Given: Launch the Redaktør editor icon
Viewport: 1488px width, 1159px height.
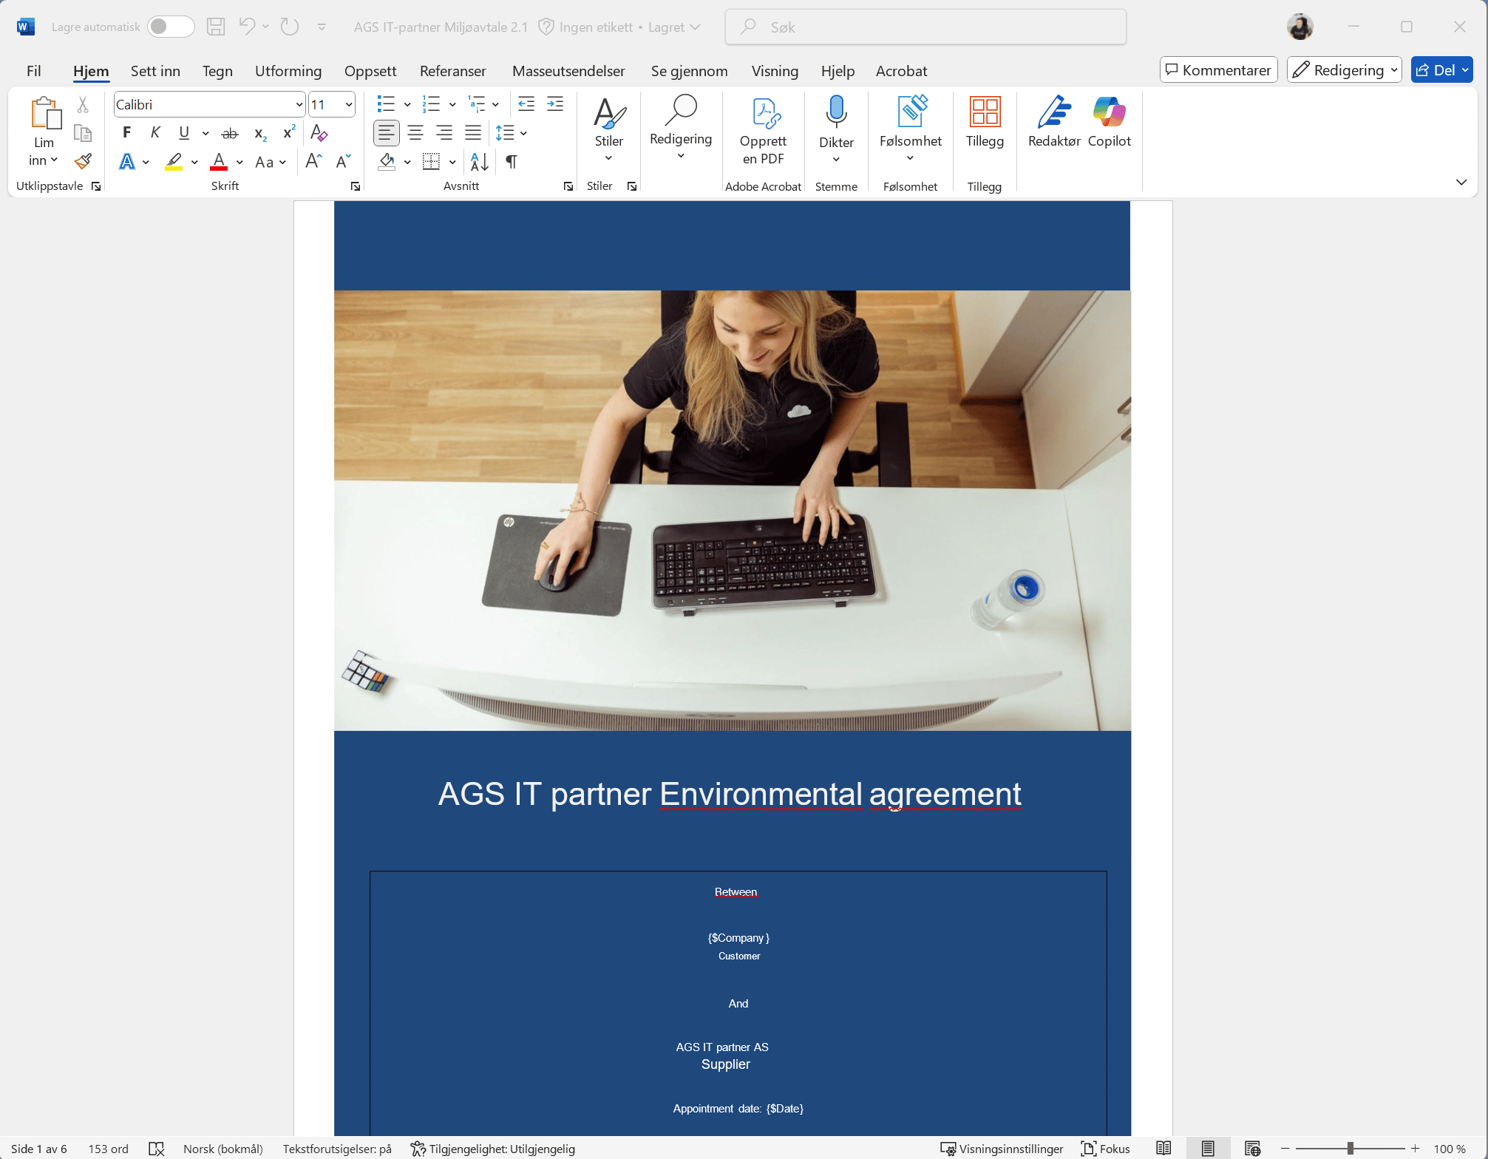Looking at the screenshot, I should 1054,112.
